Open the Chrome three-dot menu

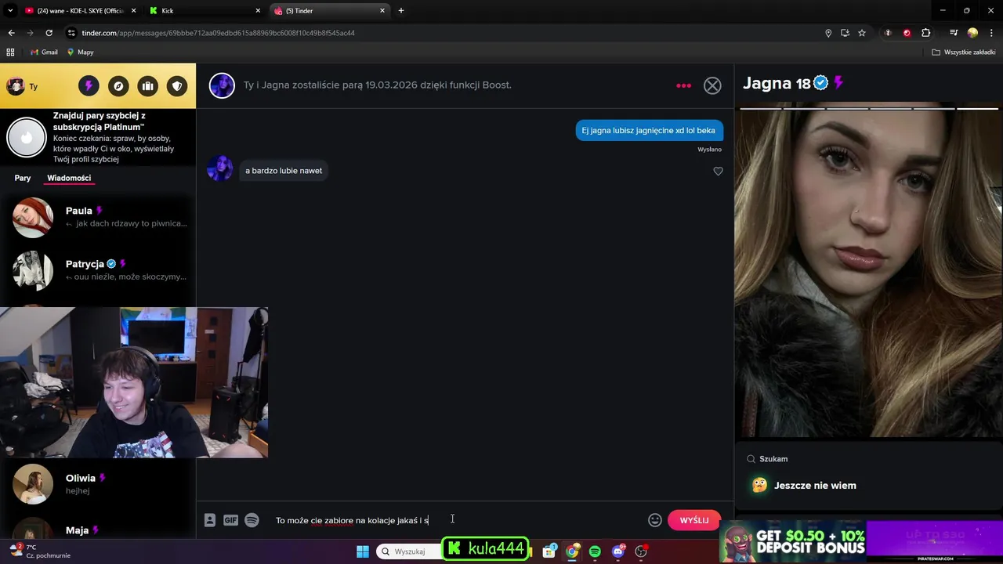pyautogui.click(x=991, y=33)
